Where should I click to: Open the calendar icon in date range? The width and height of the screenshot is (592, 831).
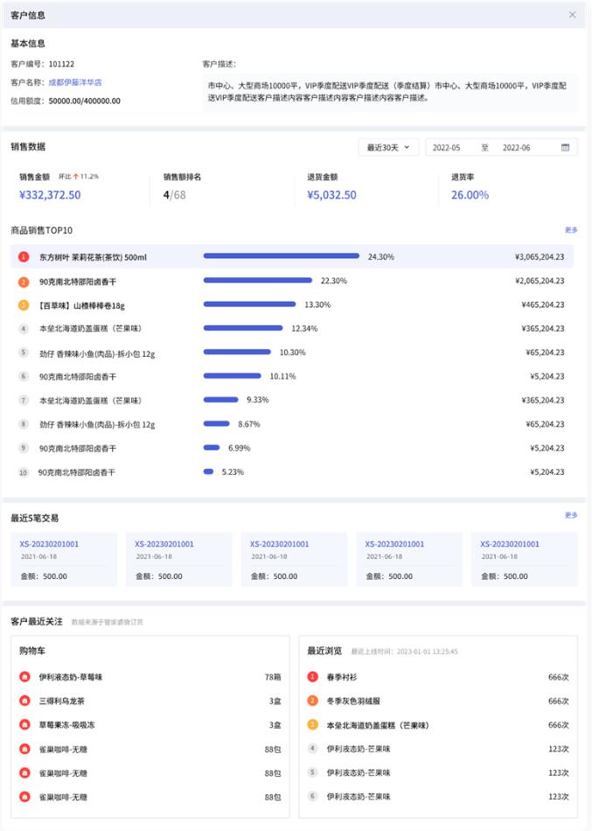click(x=565, y=147)
